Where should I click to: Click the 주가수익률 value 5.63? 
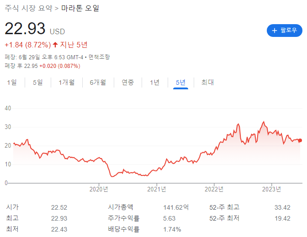(169, 218)
